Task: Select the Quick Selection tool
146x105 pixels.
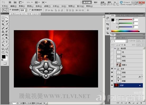Action: 7,21
